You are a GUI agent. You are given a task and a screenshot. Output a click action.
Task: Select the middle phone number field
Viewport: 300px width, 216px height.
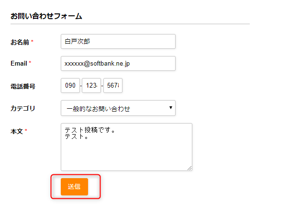(91, 86)
